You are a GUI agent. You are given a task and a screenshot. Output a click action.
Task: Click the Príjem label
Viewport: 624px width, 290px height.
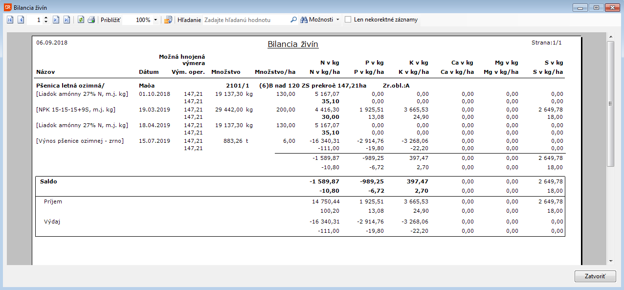tap(53, 201)
